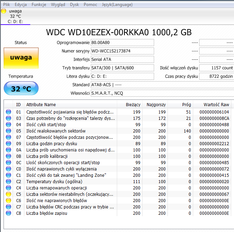Viewport: 234px width, 232px height.
Task: Click the Litera dysku field
Action: 122,76
